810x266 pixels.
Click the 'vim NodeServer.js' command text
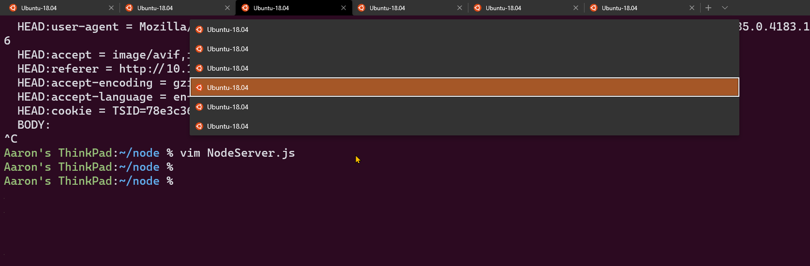tap(238, 153)
